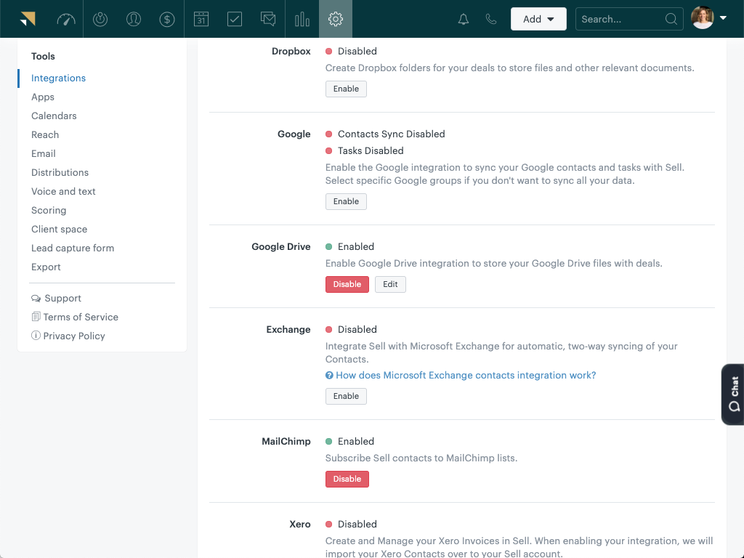Enable the Google integration

pyautogui.click(x=346, y=201)
